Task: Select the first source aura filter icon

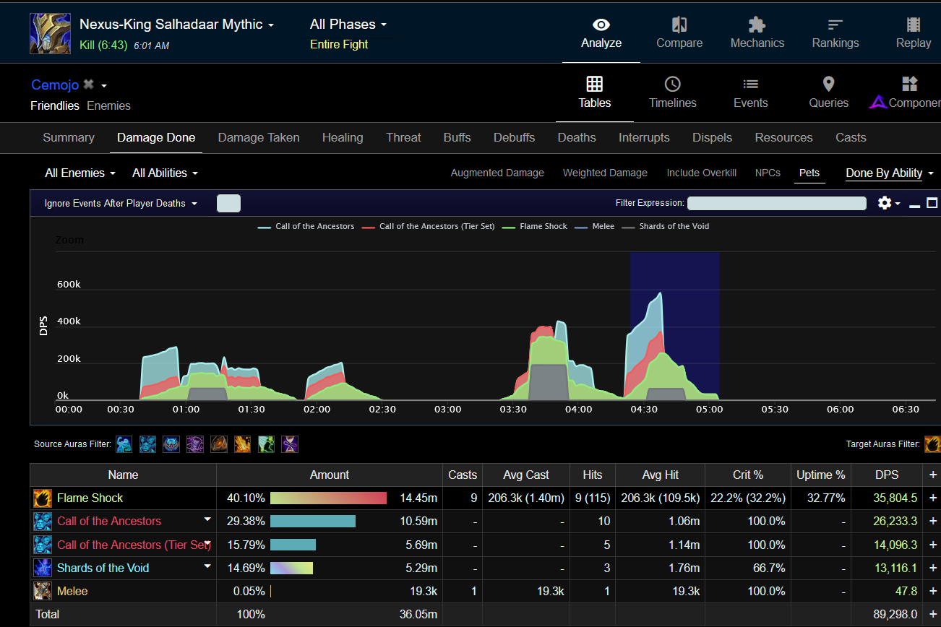Action: (124, 444)
